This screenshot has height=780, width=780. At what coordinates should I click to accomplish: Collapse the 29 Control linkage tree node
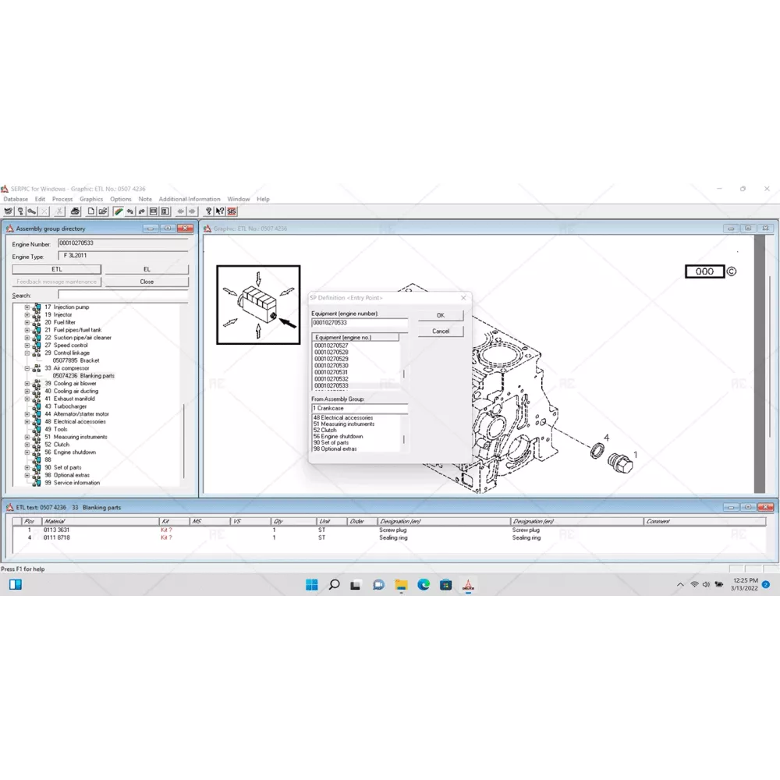[27, 353]
